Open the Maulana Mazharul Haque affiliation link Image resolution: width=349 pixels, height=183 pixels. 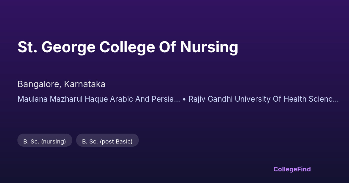click(99, 99)
